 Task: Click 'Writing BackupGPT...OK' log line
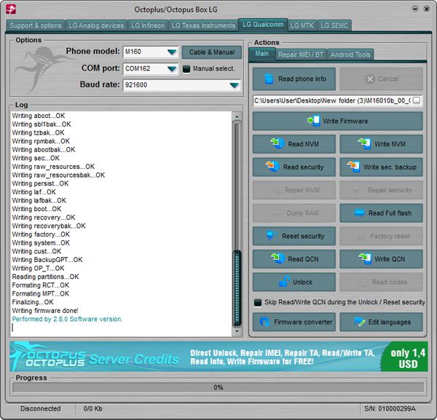pos(47,260)
